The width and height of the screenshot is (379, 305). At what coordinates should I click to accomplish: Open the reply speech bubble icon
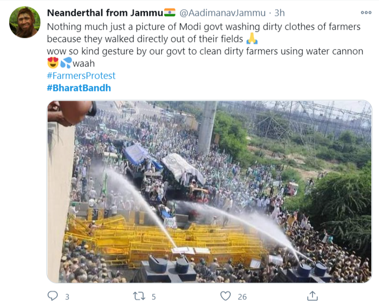pos(53,296)
